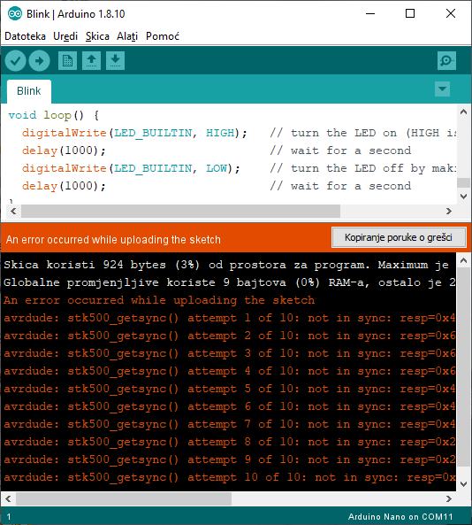Image resolution: width=472 pixels, height=525 pixels.
Task: Click the editor horizontal scrollbar thumb
Action: click(180, 212)
